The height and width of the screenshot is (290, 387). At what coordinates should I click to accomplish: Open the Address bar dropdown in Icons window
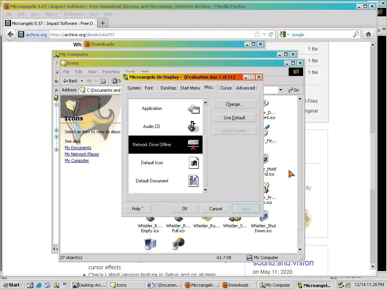(x=281, y=90)
